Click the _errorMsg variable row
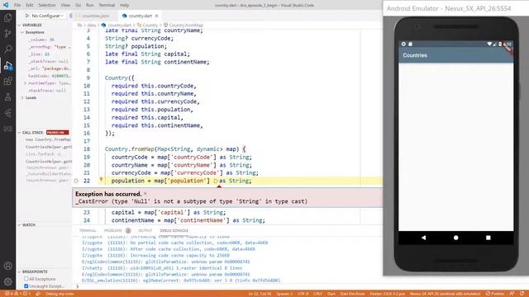Image resolution: width=529 pixels, height=297 pixels. tap(50, 47)
